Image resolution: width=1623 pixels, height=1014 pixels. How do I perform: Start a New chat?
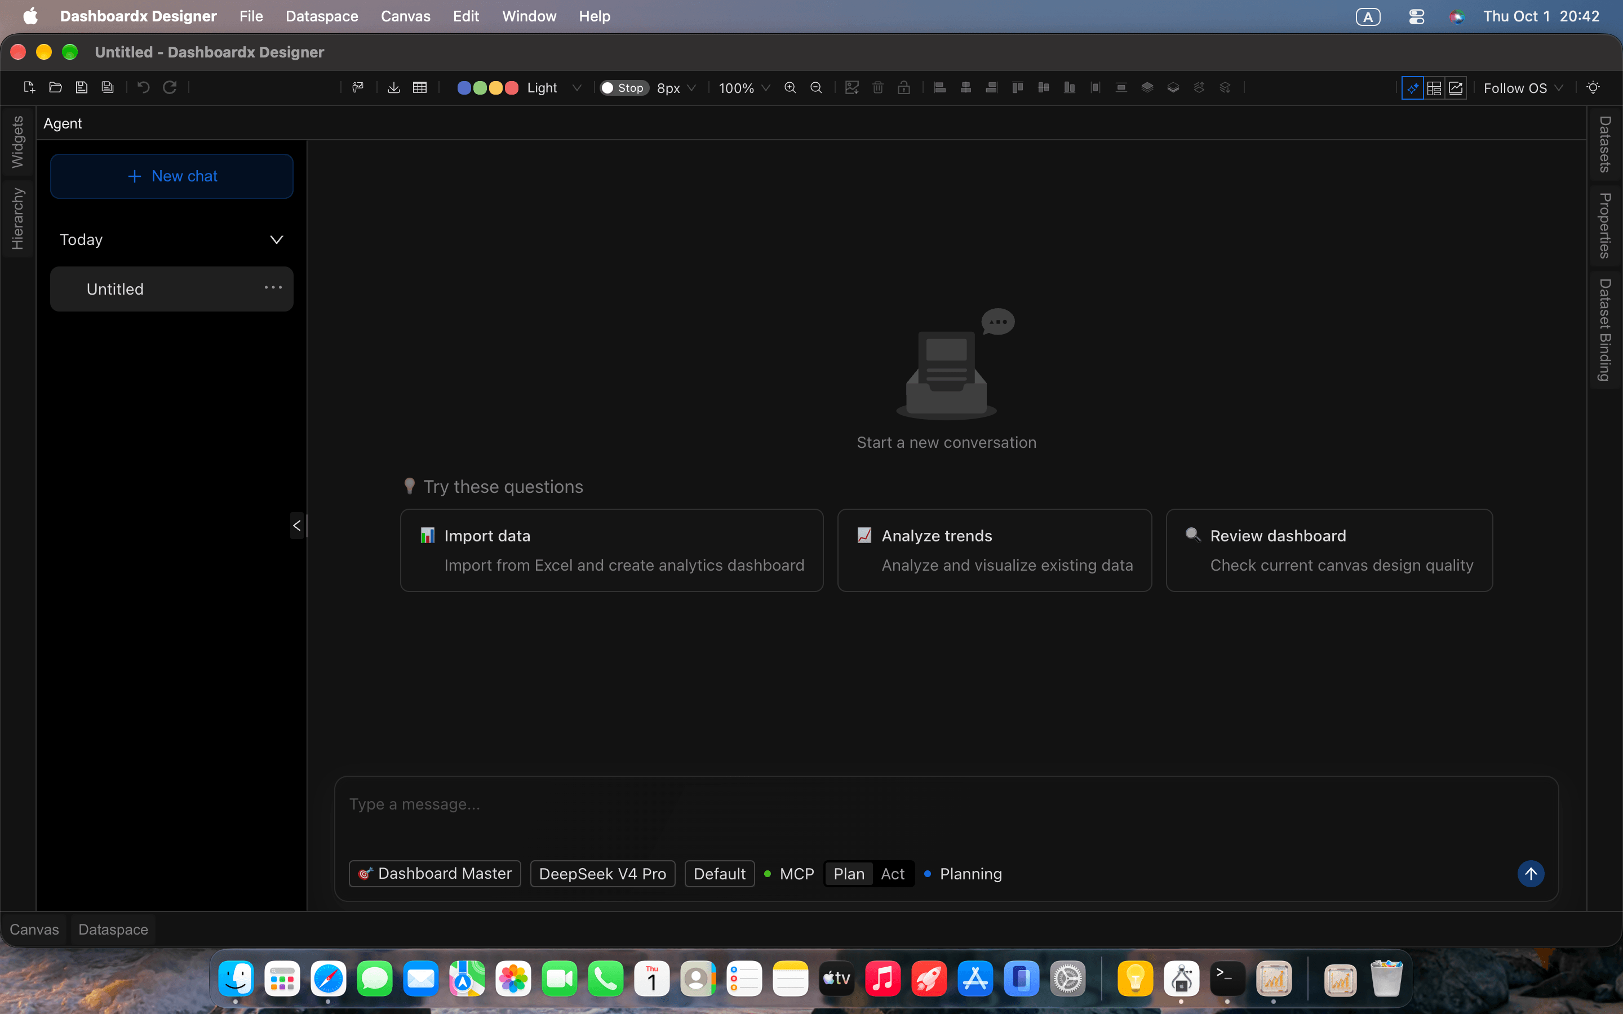[172, 176]
